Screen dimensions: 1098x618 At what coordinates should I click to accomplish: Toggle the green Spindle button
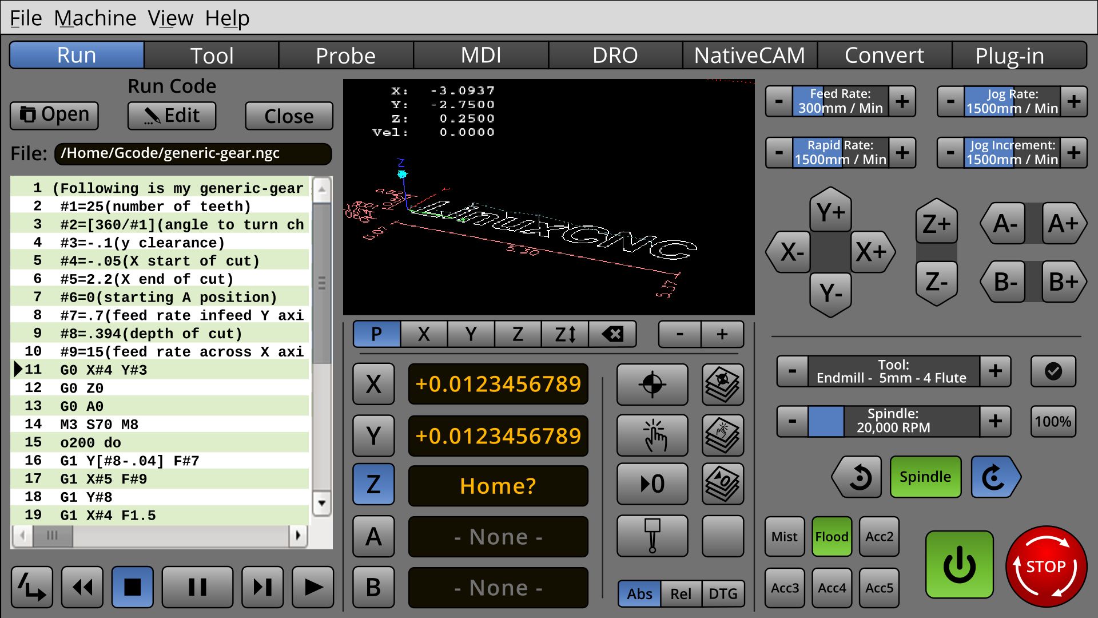coord(925,477)
